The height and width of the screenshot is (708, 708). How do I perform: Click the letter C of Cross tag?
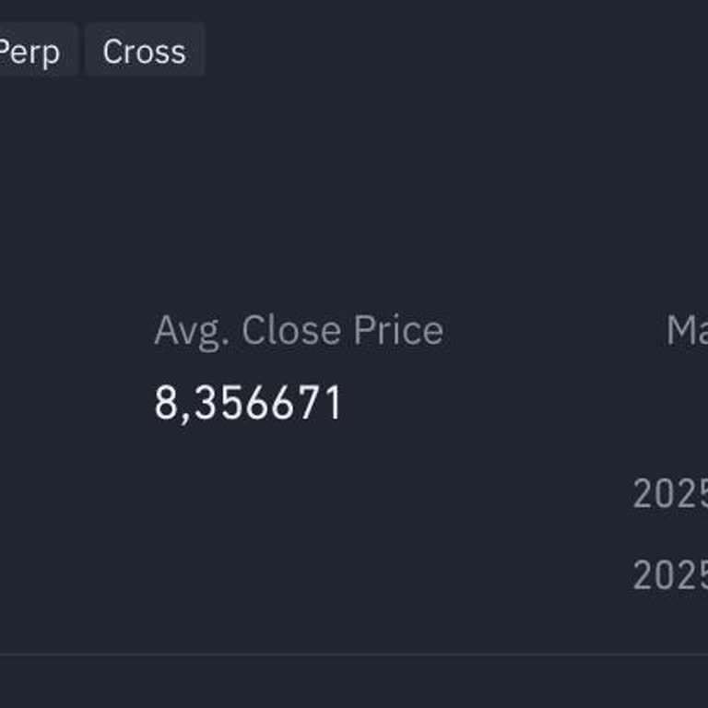tap(112, 52)
